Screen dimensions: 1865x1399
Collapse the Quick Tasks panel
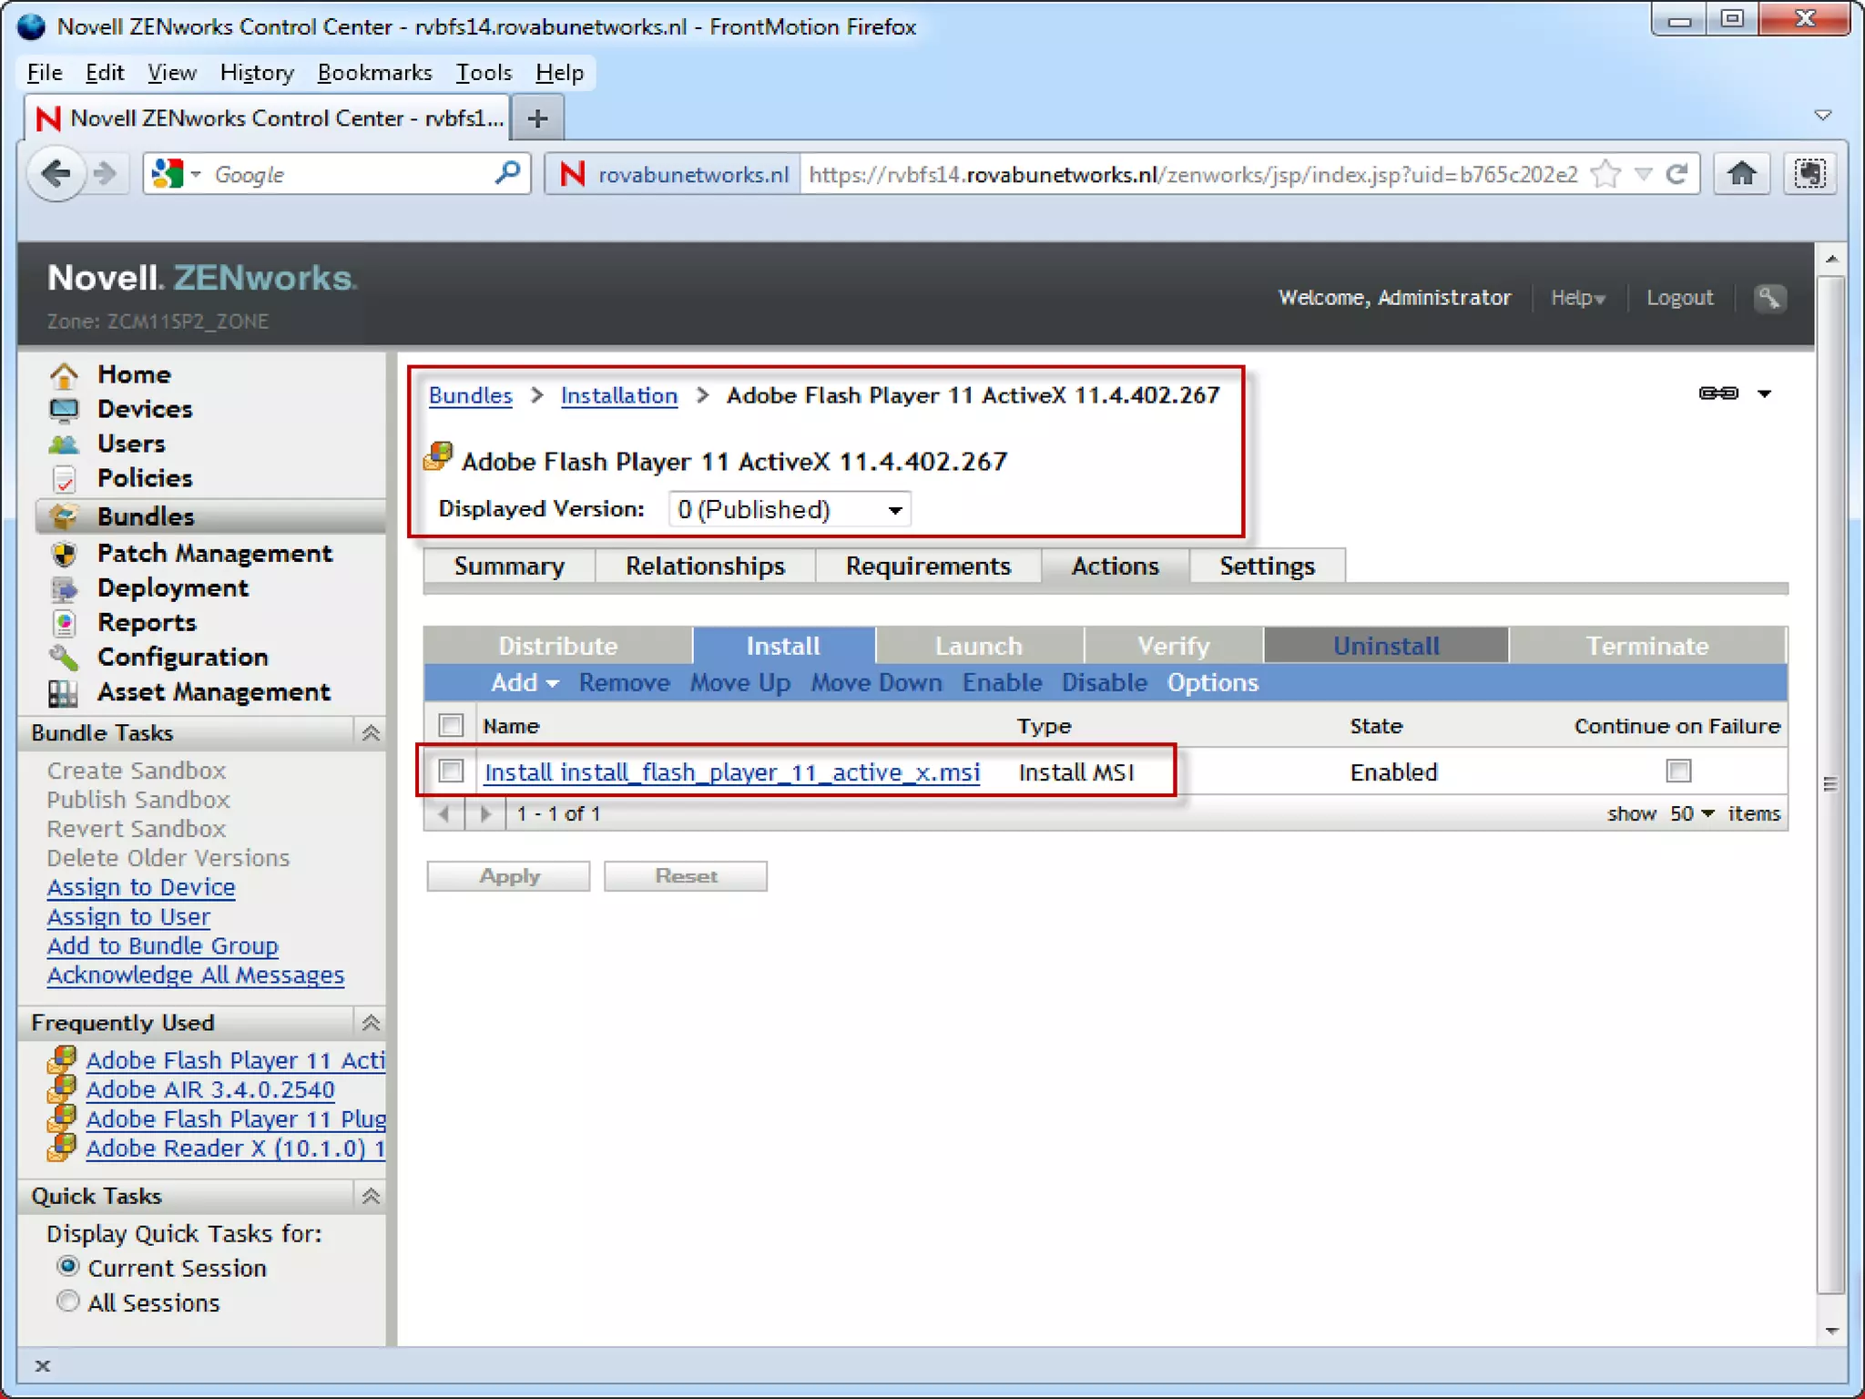tap(371, 1196)
